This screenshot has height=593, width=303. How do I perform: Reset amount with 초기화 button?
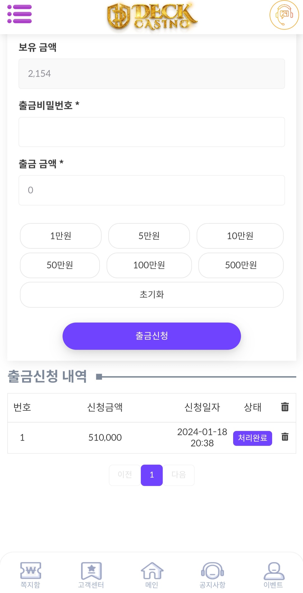pos(152,295)
